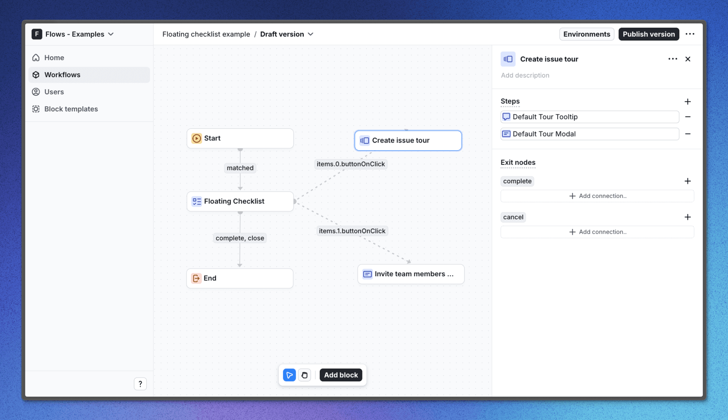Viewport: 728px width, 420px height.
Task: Remove the Default Tour Tooltip step
Action: (x=688, y=117)
